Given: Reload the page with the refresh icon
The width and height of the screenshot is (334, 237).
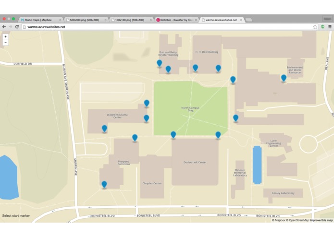Looking at the screenshot, I should click(x=17, y=27).
